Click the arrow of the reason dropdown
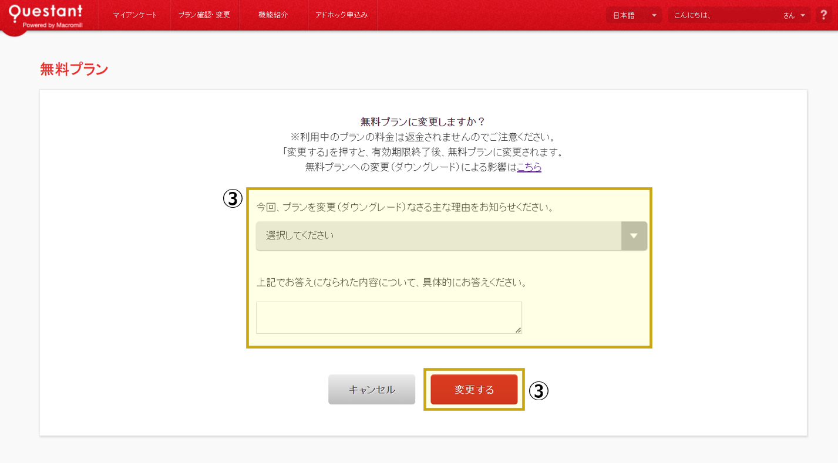The height and width of the screenshot is (463, 838). (x=634, y=236)
